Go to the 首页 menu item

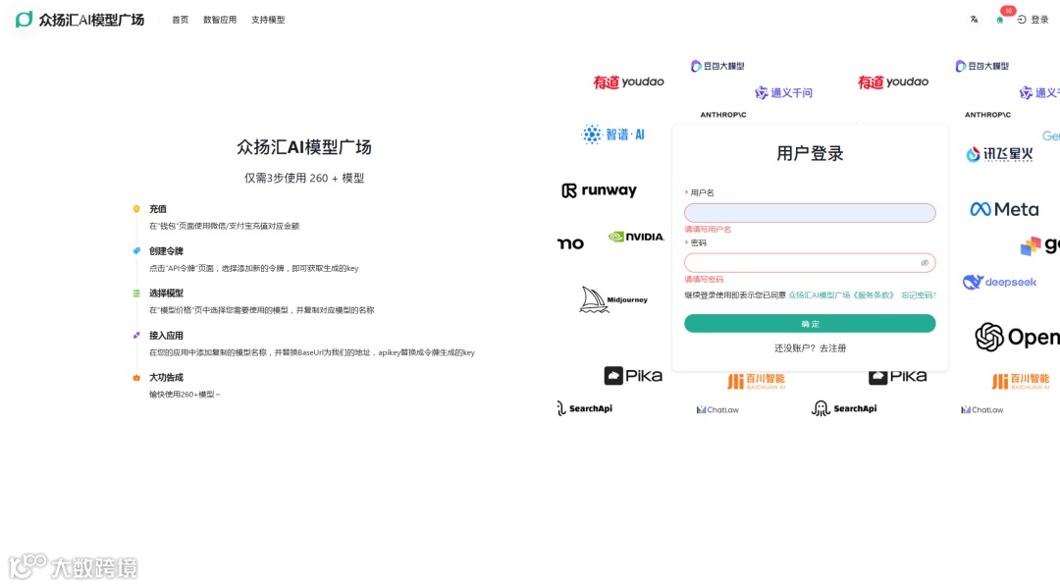coord(180,20)
